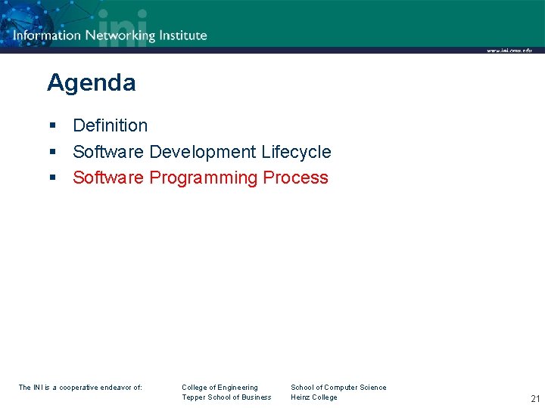Screen dimensions: 545x408
Task: Click 'The INI is a cooperative endeavor of:' text
Action: [80, 387]
